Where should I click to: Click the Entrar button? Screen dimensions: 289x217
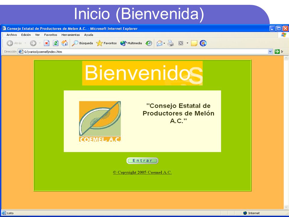pos(142,161)
